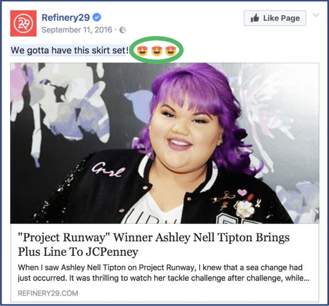Like the Refinery29 page
The image size is (329, 306).
coord(275,18)
